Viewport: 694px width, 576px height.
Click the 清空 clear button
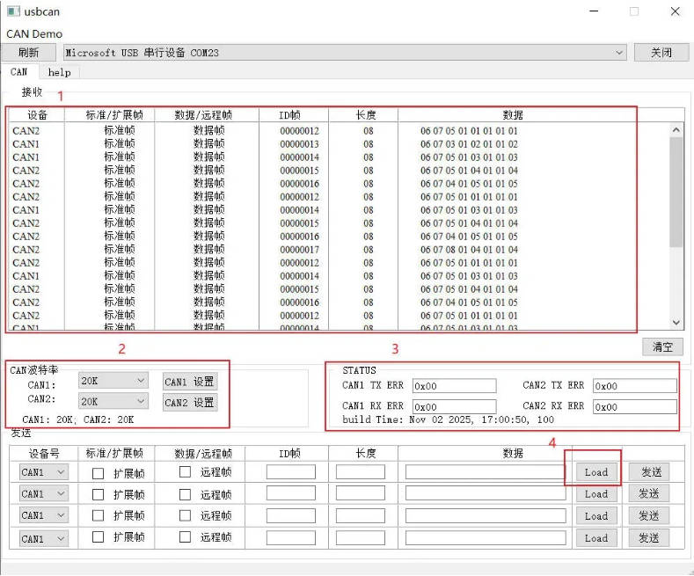[662, 346]
